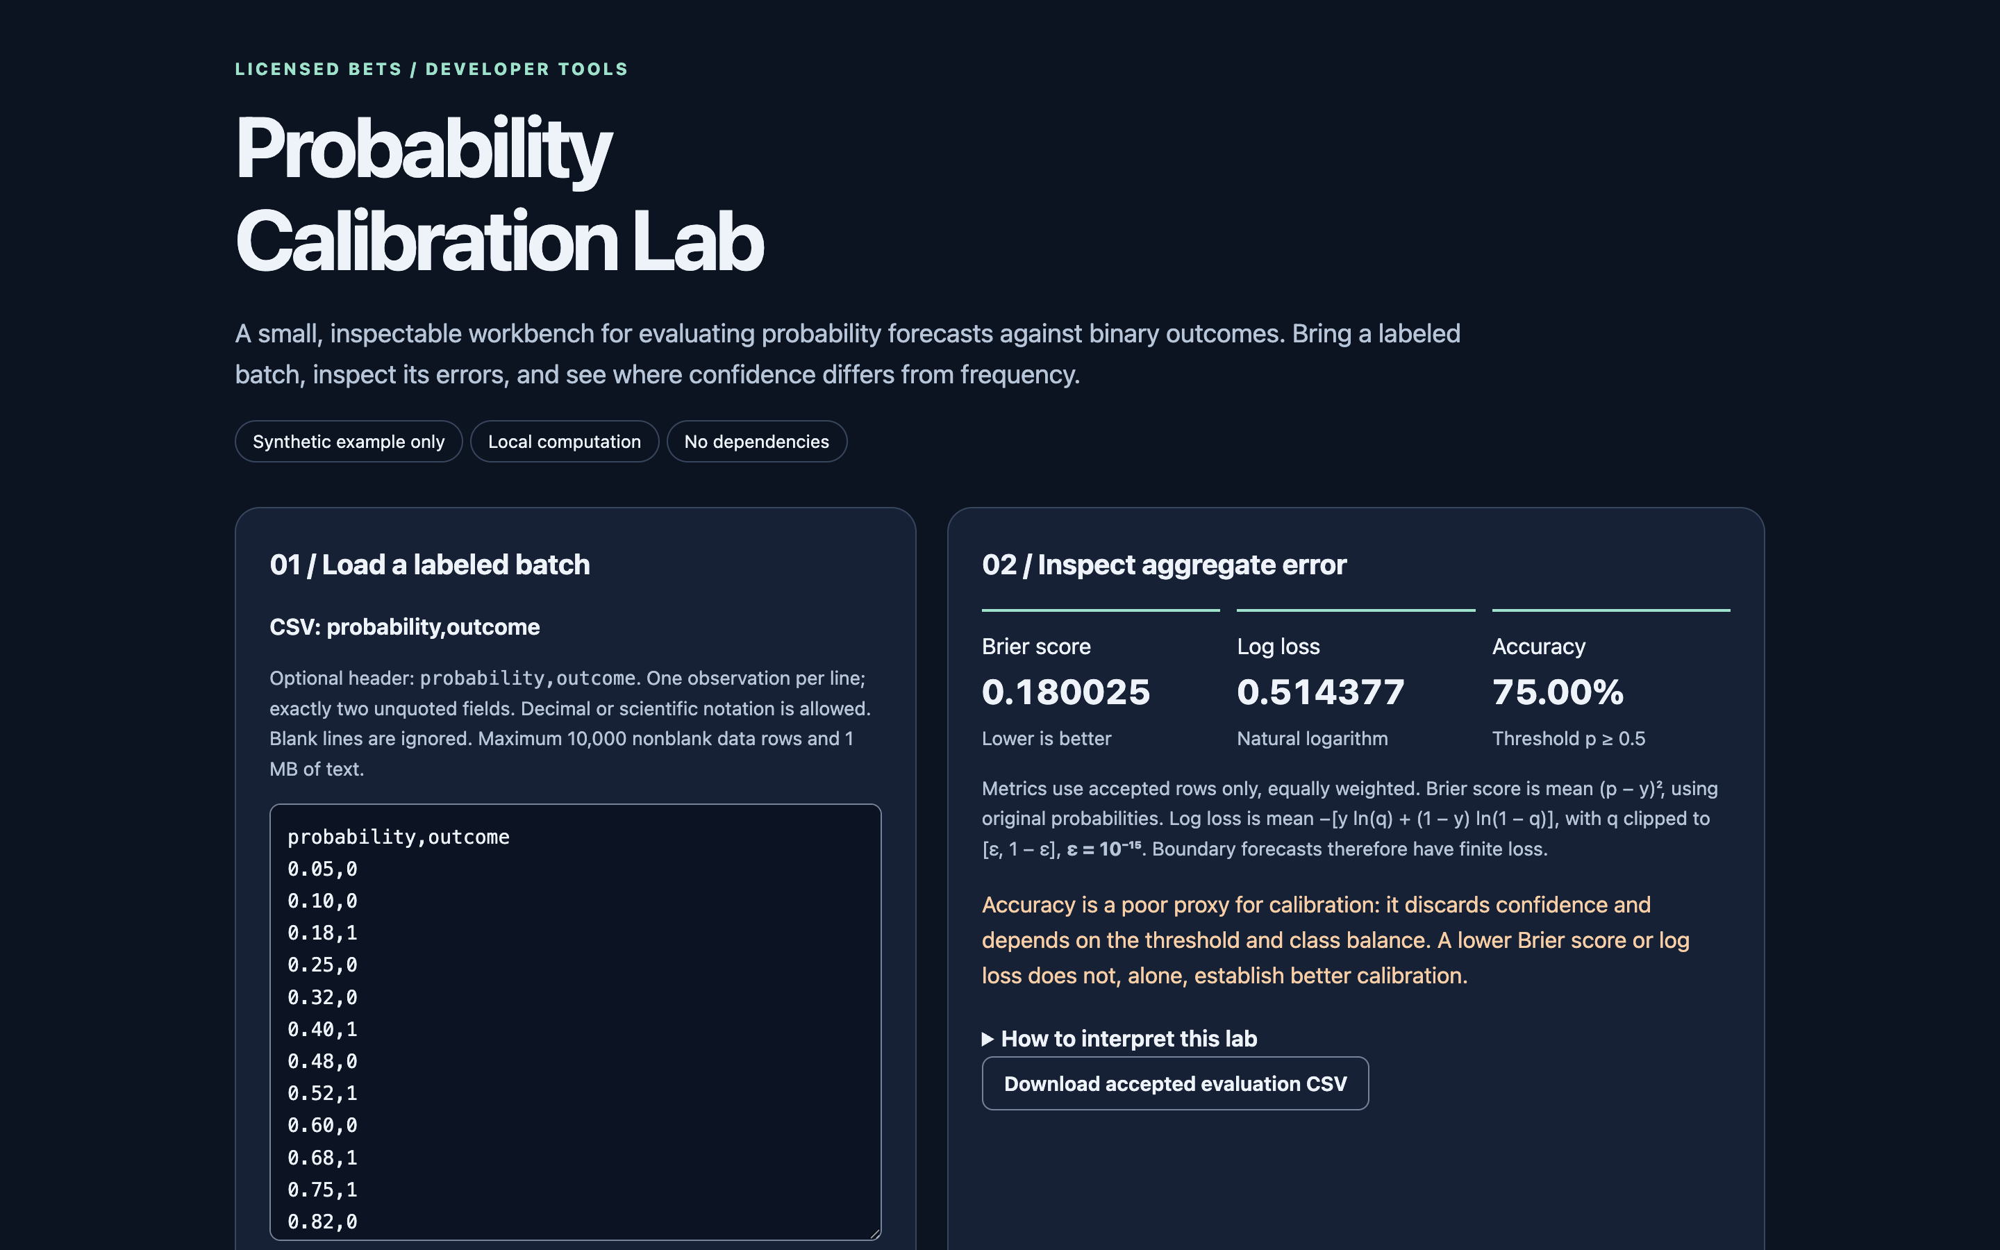
Task: Click the orange accuracy warning paragraph
Action: 1335,940
